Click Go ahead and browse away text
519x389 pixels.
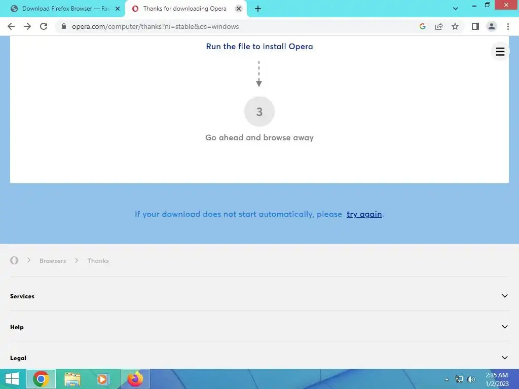[x=259, y=138]
